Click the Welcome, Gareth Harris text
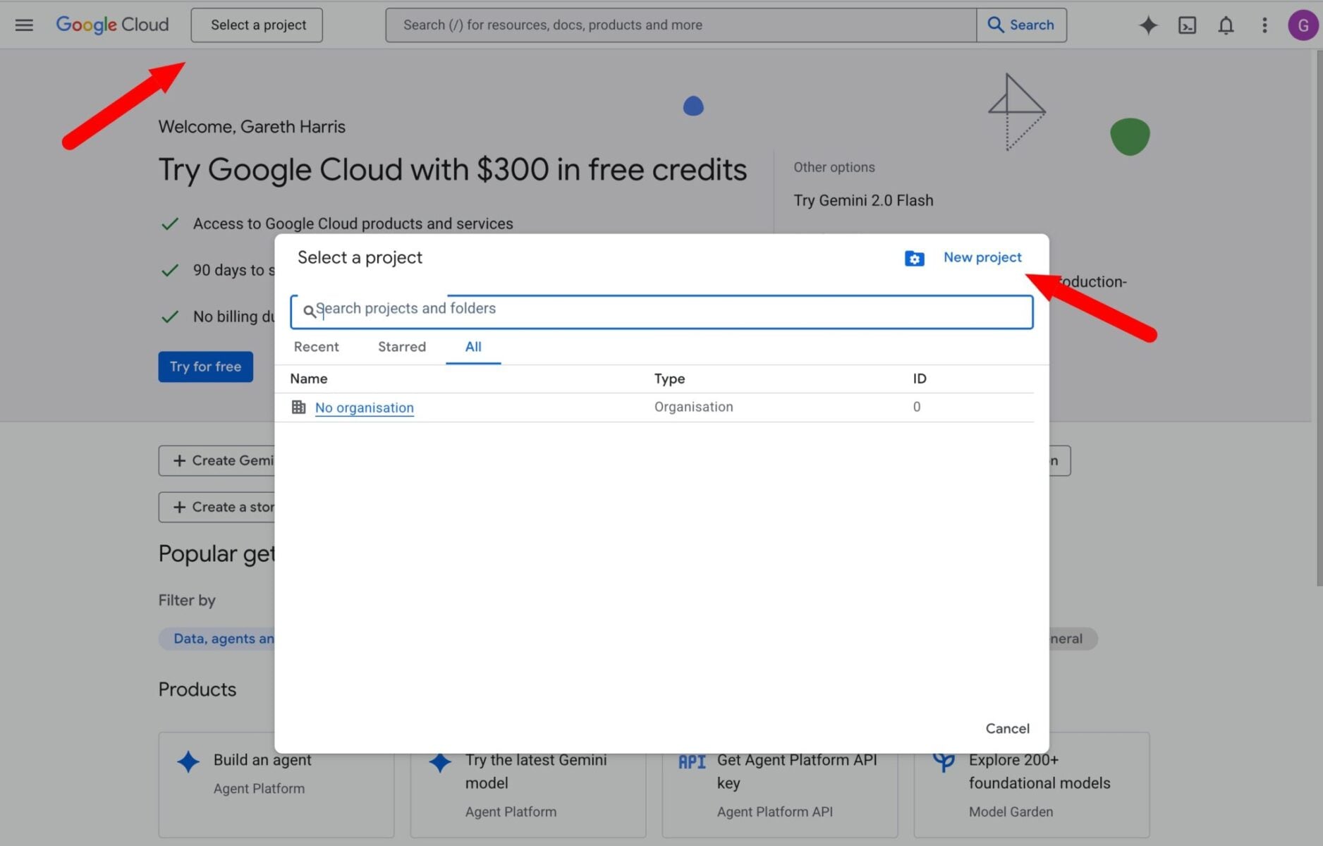The height and width of the screenshot is (846, 1323). (x=252, y=127)
